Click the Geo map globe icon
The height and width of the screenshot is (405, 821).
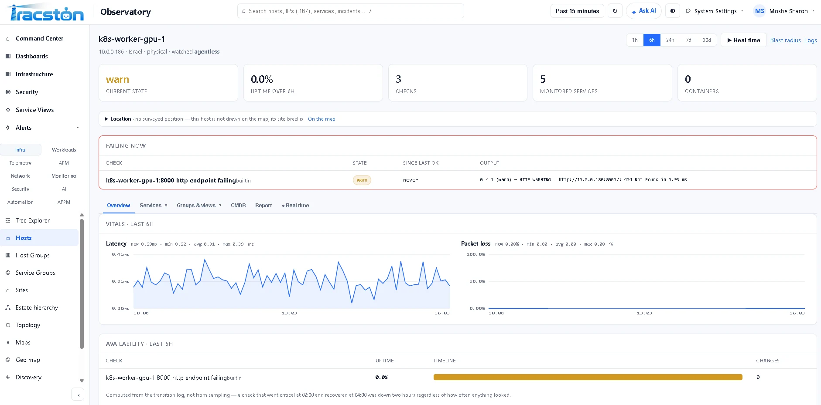[8, 360]
